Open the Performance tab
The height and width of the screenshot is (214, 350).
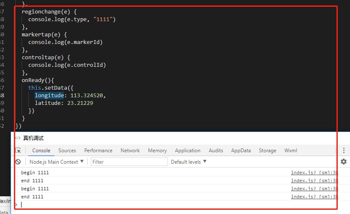(98, 151)
